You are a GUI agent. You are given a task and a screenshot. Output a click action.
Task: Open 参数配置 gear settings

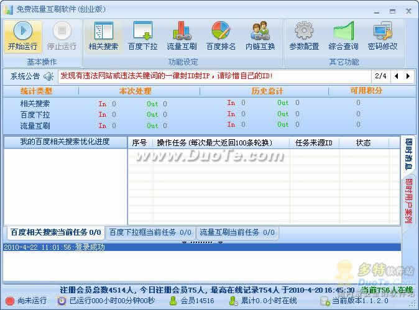point(304,36)
